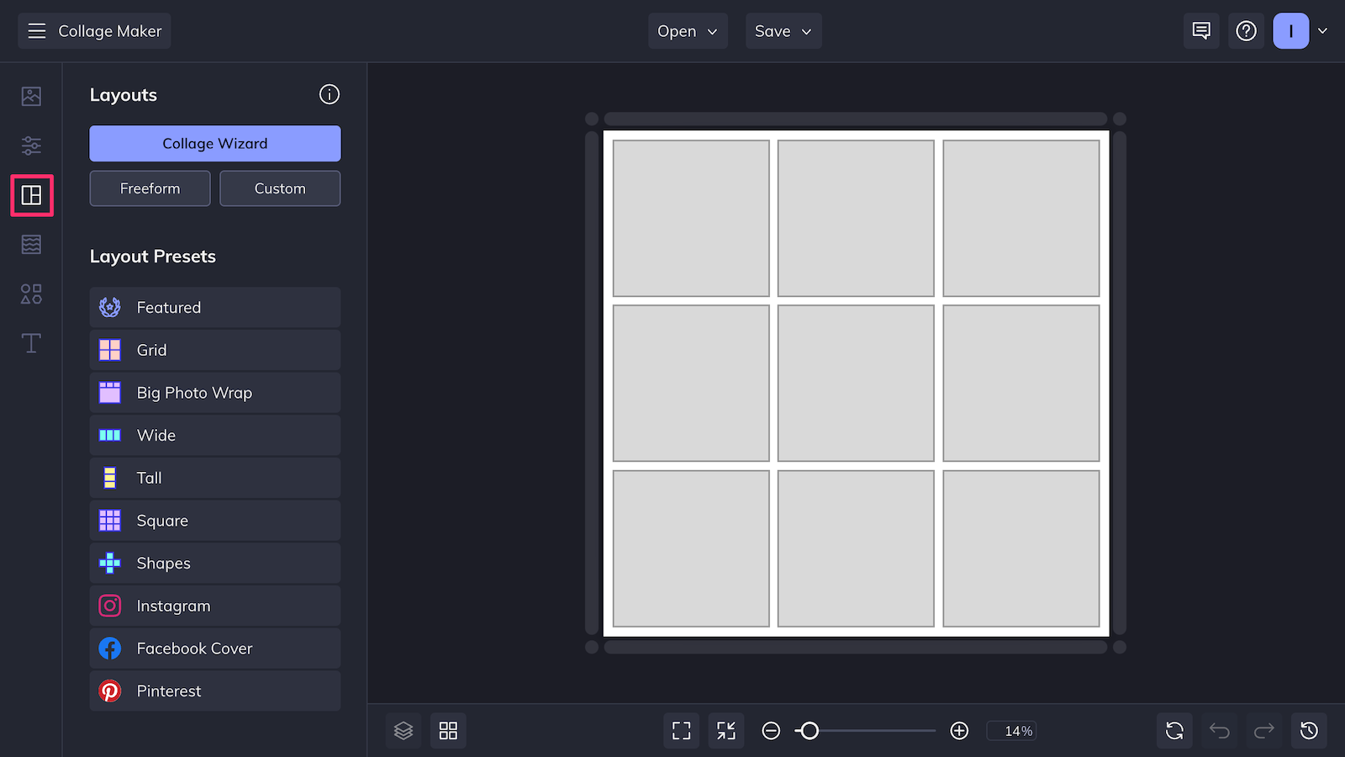The image size is (1345, 757).
Task: Undo the last action
Action: click(x=1219, y=730)
